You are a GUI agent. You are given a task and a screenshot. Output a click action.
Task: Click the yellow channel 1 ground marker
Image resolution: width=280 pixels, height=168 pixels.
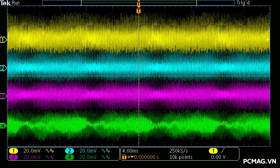click(3, 40)
